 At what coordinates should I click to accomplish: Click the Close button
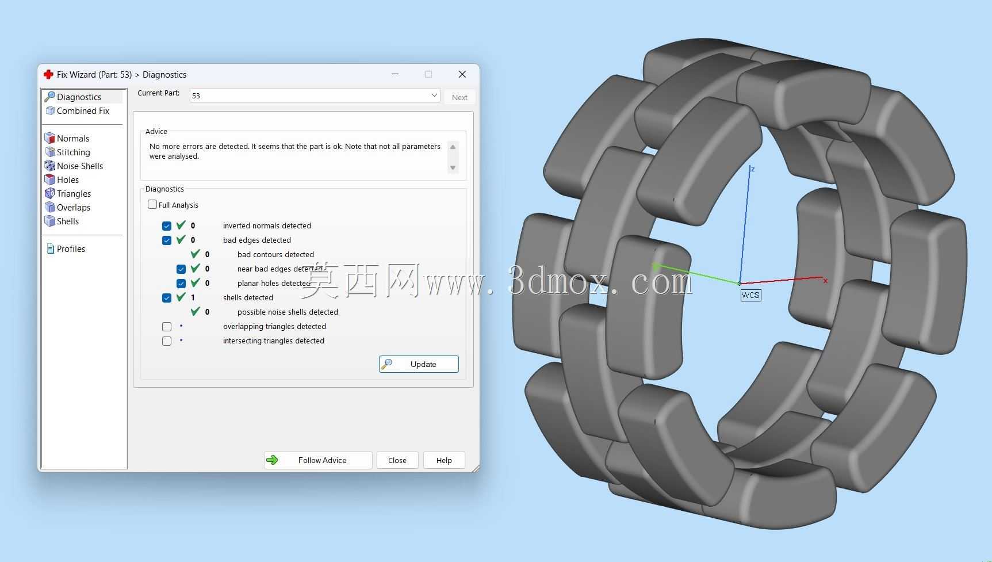coord(397,460)
